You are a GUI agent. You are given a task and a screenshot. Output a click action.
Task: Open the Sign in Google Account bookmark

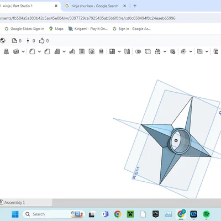click(131, 29)
